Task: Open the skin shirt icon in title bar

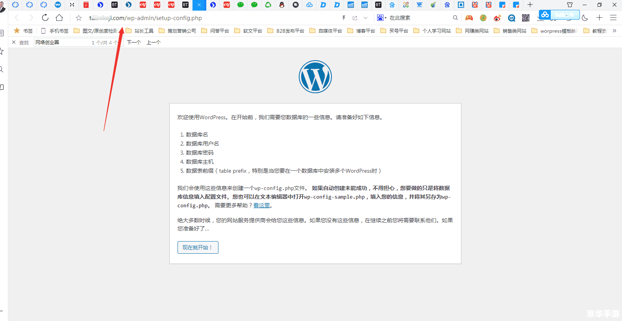Action: (x=570, y=5)
